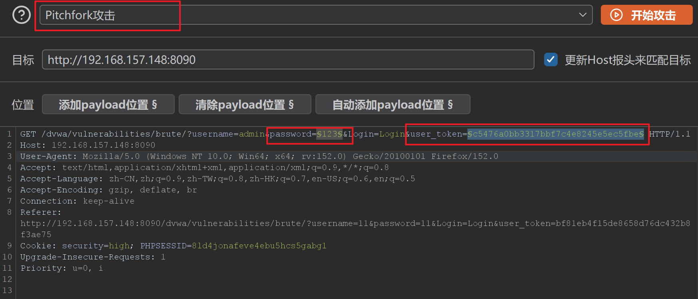Click the Upgrade-Insecure-Requests: 1 line
Viewport: 698px width, 299px height.
(93, 257)
